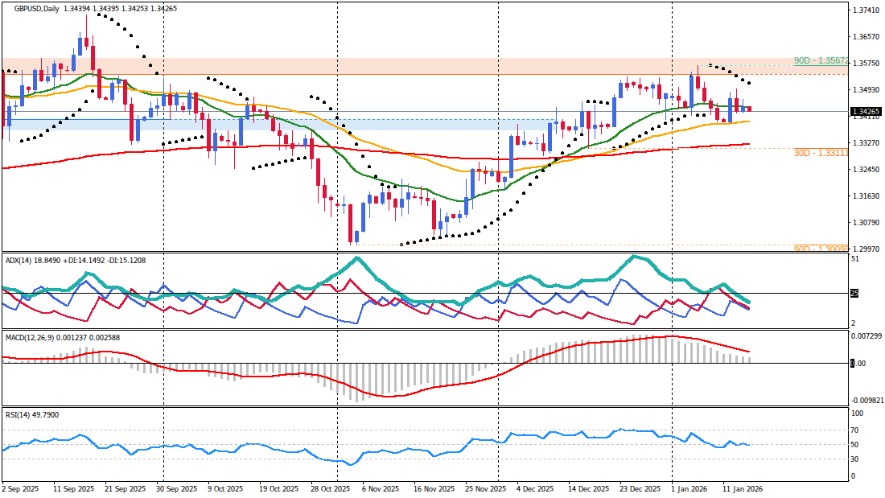The width and height of the screenshot is (885, 498).
Task: Click the 9 Oct 2025 date label
Action: pyautogui.click(x=225, y=489)
